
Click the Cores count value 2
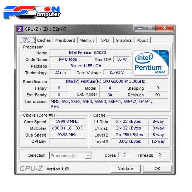(125, 155)
